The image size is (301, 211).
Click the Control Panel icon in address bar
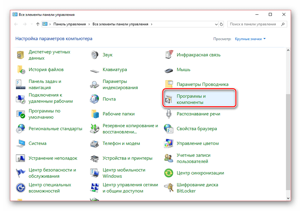[x=45, y=24]
